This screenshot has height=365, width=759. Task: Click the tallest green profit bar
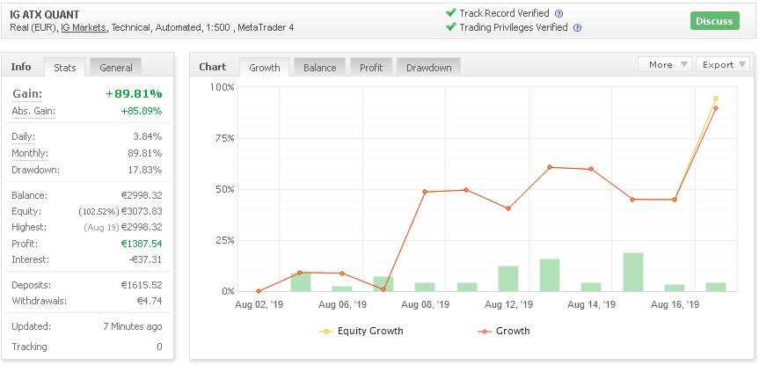[x=633, y=272]
